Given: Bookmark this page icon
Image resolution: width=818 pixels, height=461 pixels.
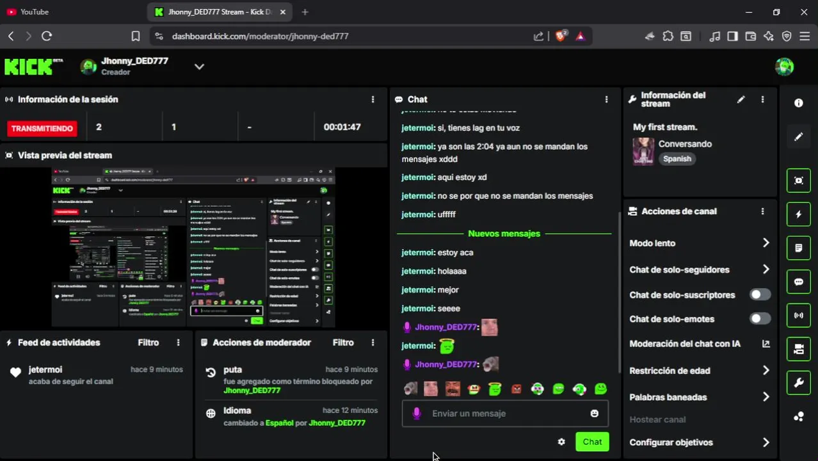Looking at the screenshot, I should (136, 36).
